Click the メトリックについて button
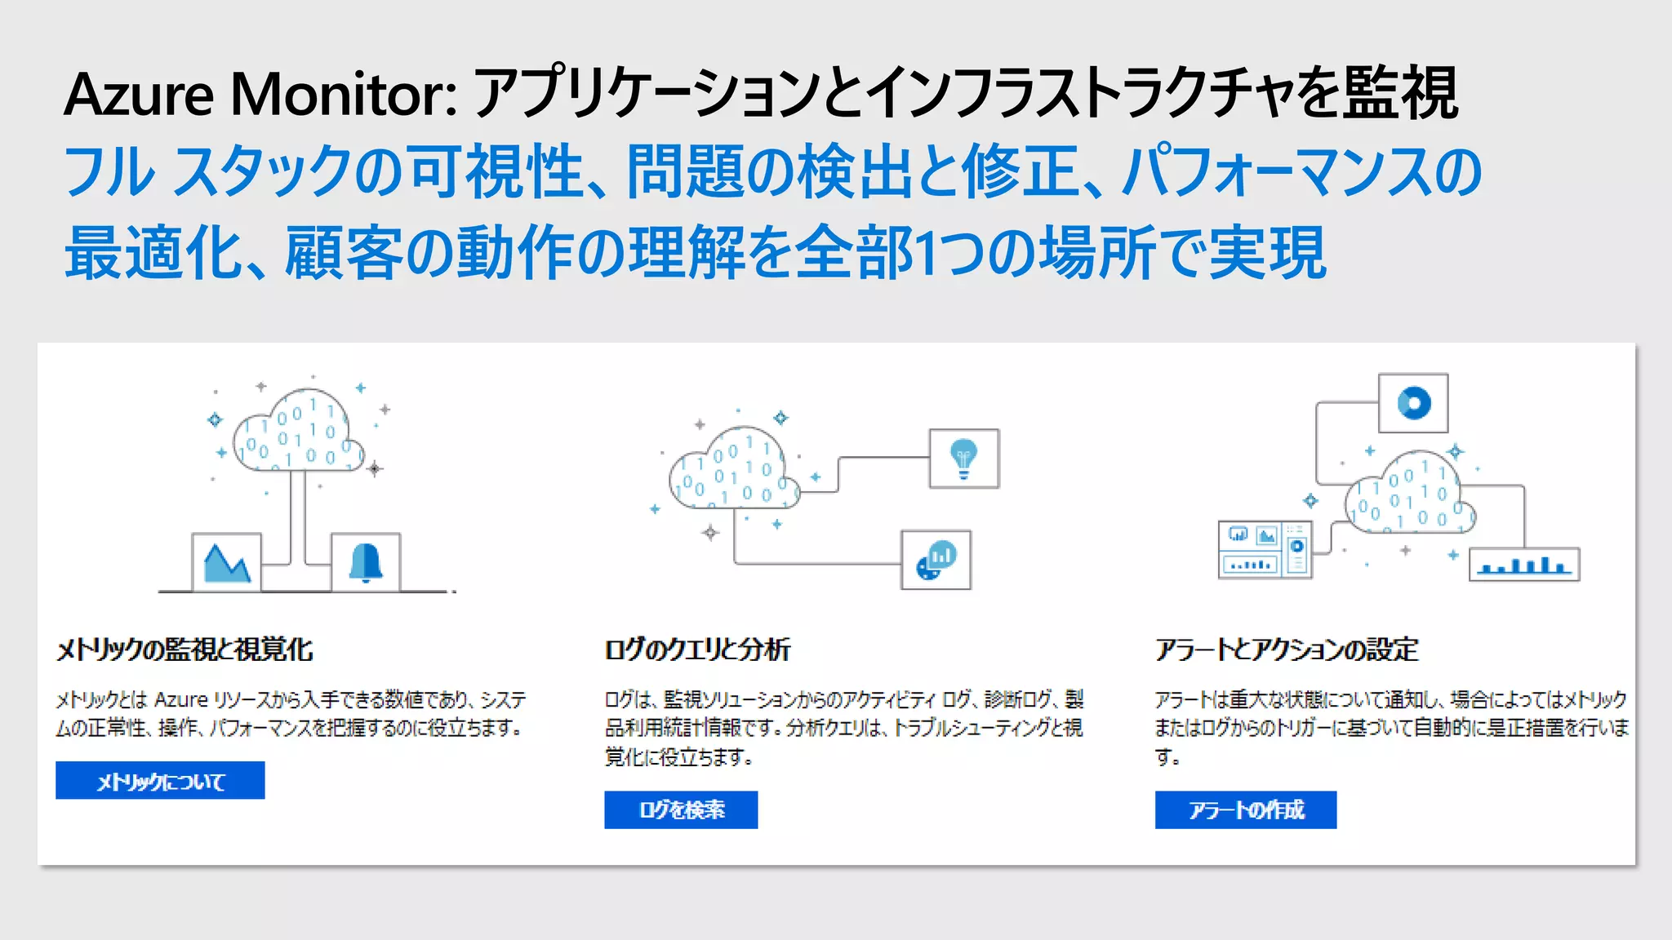Screen dimensions: 1672x940 [x=160, y=780]
